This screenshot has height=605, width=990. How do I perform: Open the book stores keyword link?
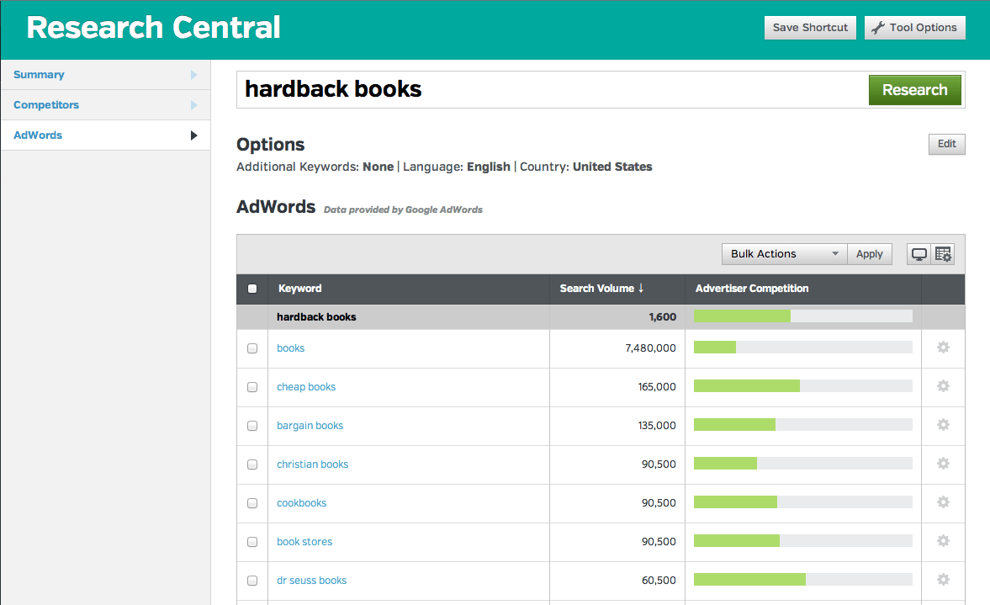tap(304, 541)
